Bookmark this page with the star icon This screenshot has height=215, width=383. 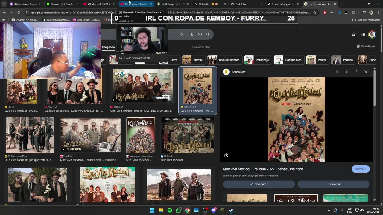[x=315, y=13]
